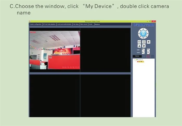Maximize the Wanscam Video Client window
Image resolution: width=182 pixels, height=126 pixels.
(150, 21)
